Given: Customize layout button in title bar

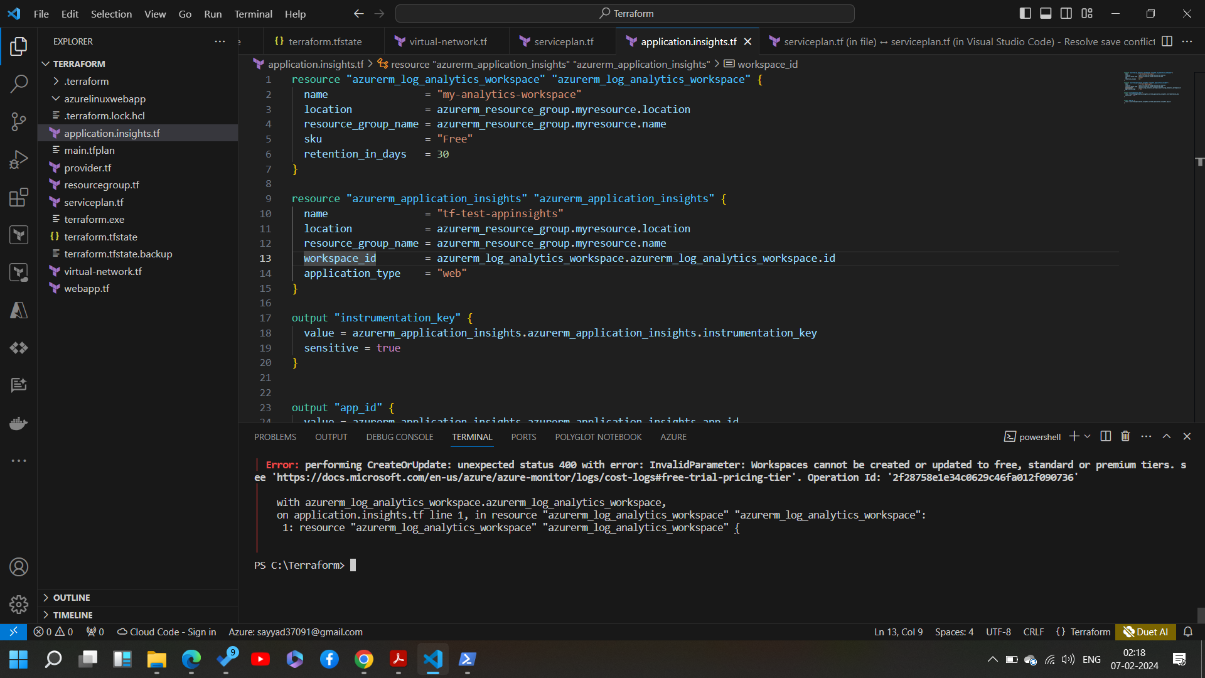Looking at the screenshot, I should coord(1087,13).
